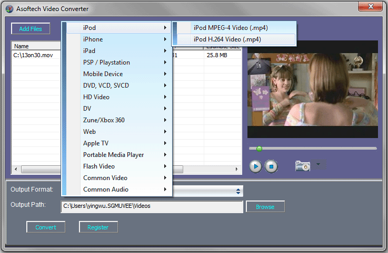Click the Asoftech app icon in title bar

(9, 9)
